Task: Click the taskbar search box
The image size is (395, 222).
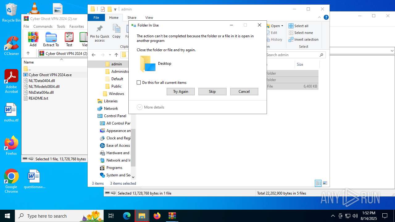Action: pyautogui.click(x=59, y=216)
